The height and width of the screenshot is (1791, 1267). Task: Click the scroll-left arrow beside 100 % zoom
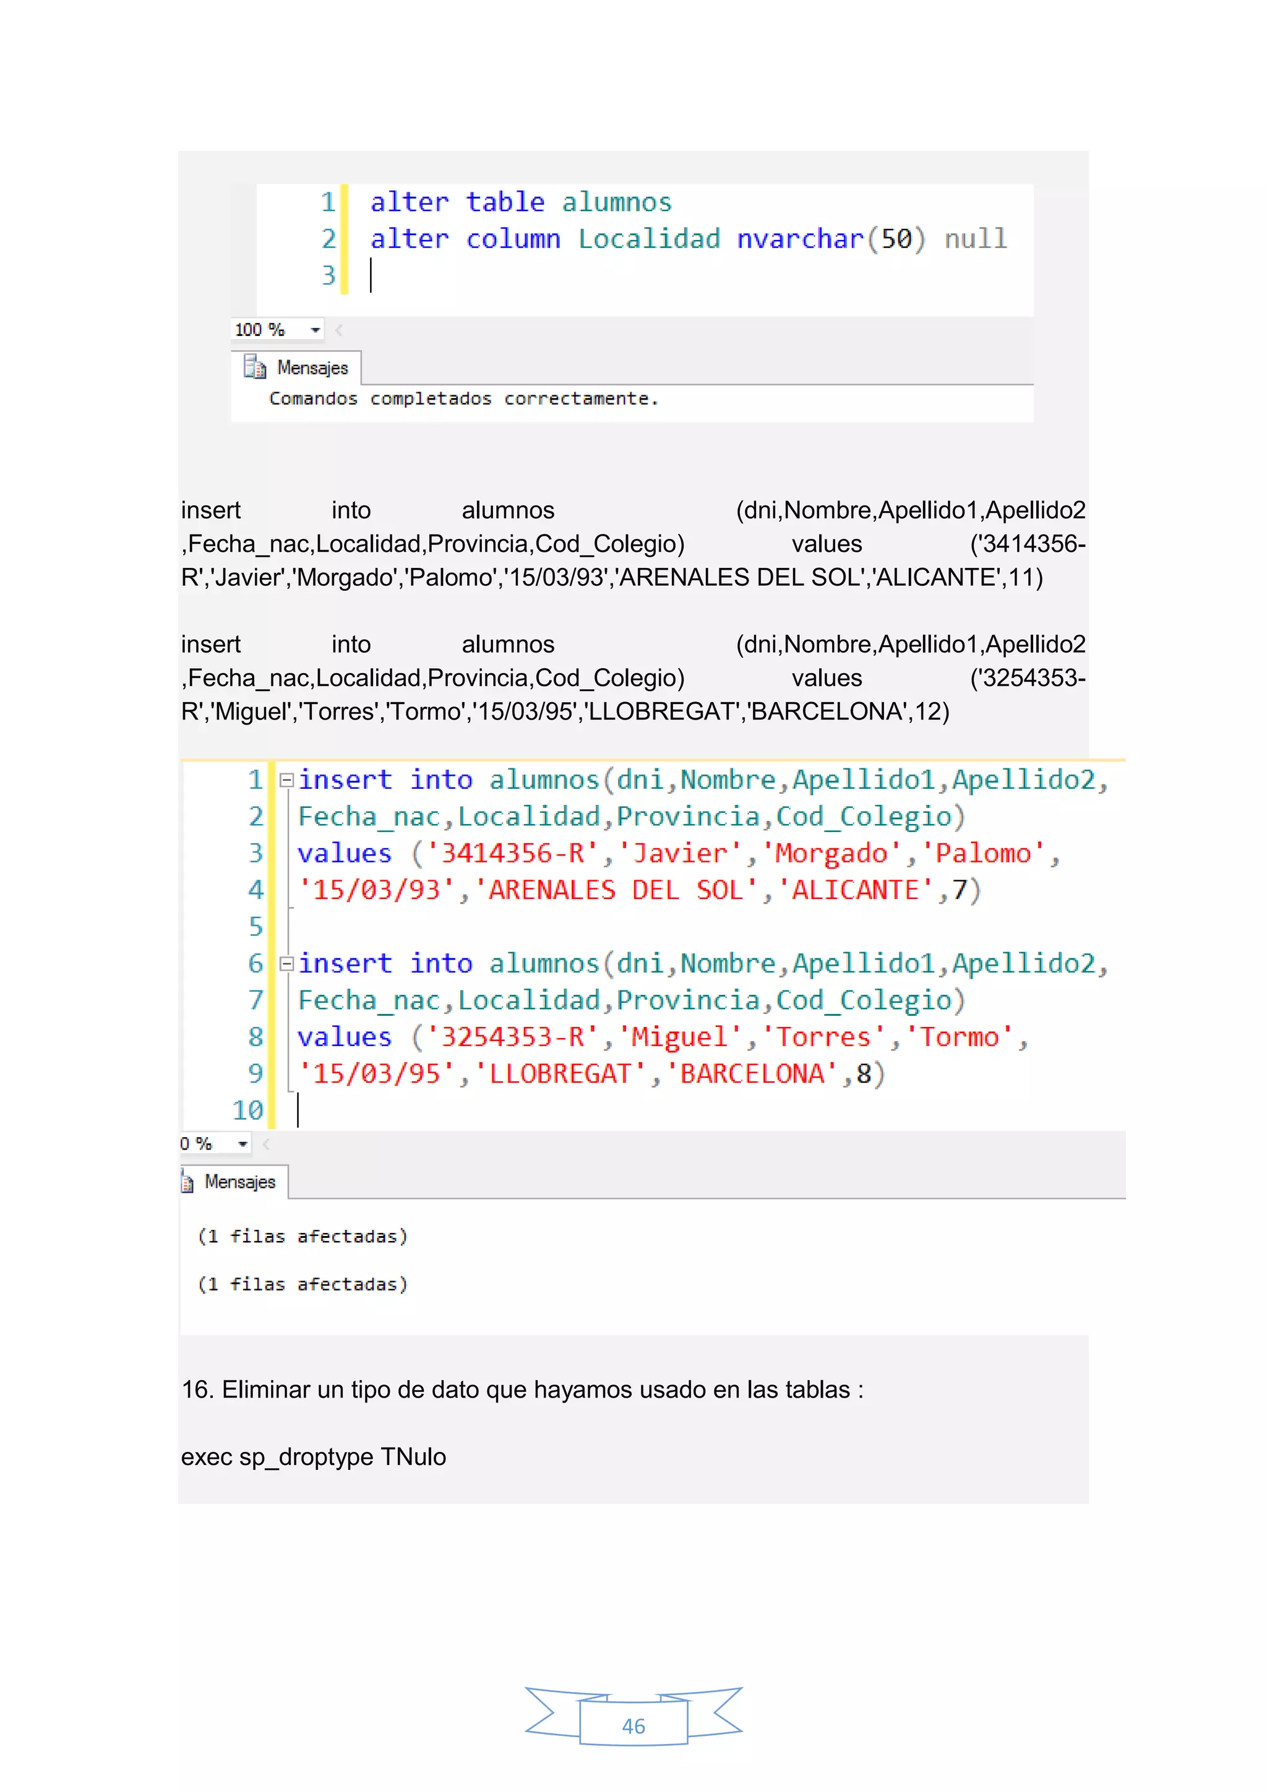click(x=340, y=330)
